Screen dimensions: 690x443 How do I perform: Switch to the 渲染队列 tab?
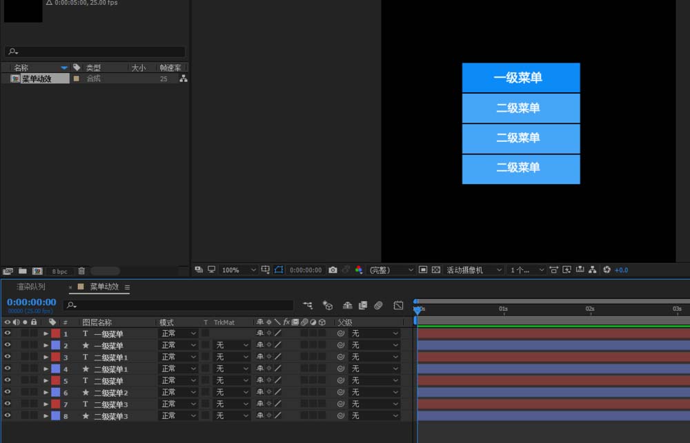[31, 287]
